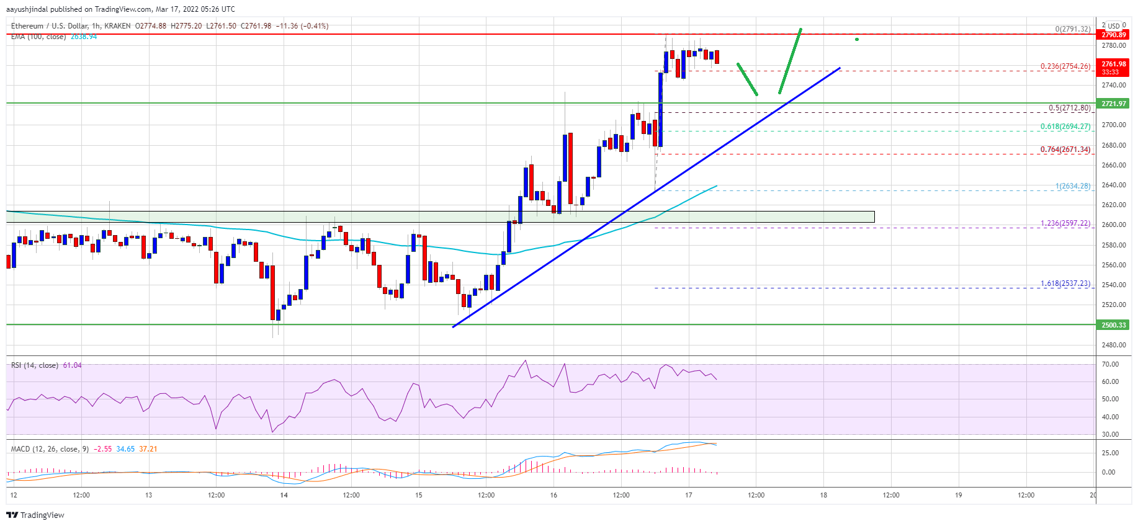Click the 50.00 level on the RSI axis
1138x526 pixels.
pos(1111,399)
